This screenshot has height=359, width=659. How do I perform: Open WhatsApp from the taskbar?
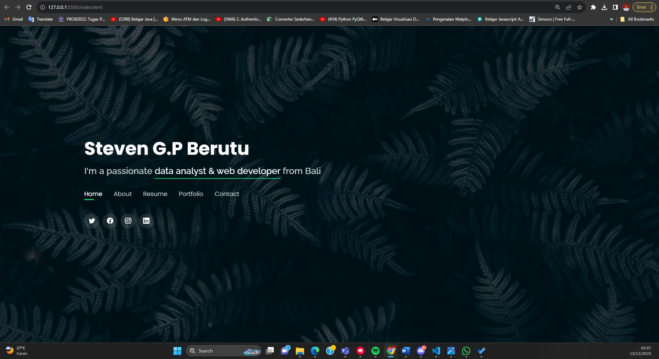(466, 351)
